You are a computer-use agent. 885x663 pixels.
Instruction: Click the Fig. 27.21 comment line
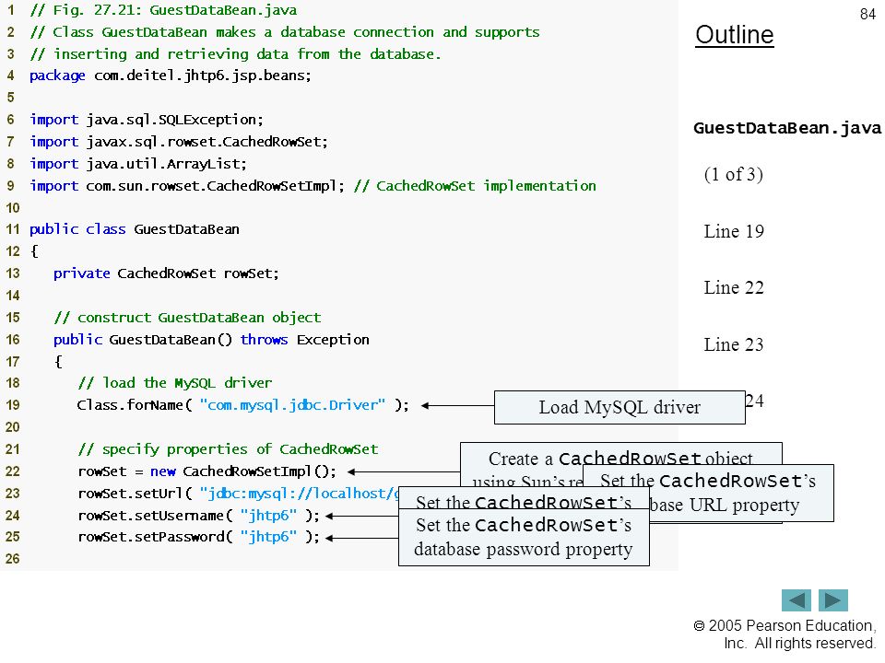click(163, 10)
